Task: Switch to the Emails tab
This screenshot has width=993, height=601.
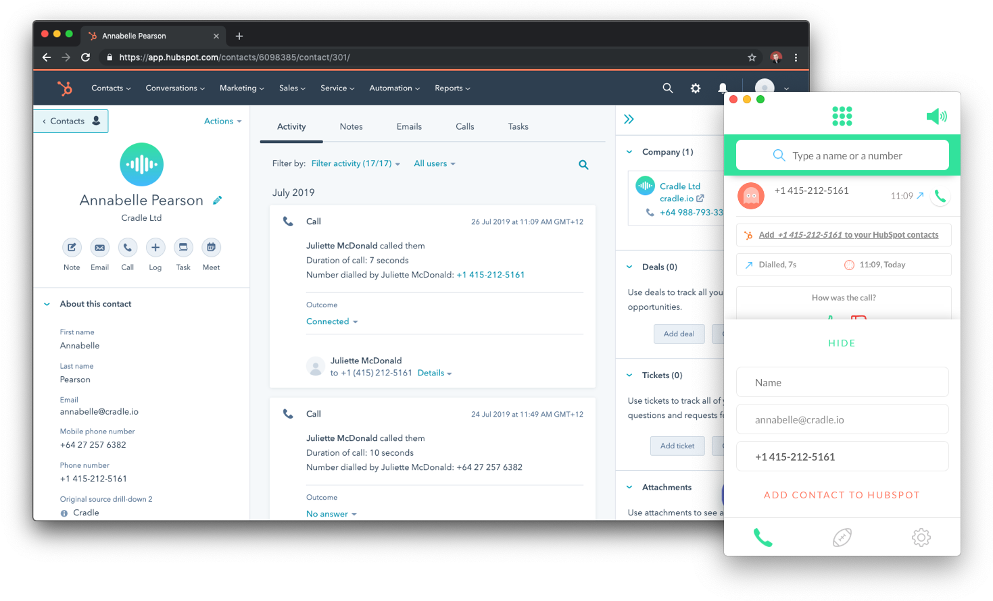Action: tap(409, 126)
